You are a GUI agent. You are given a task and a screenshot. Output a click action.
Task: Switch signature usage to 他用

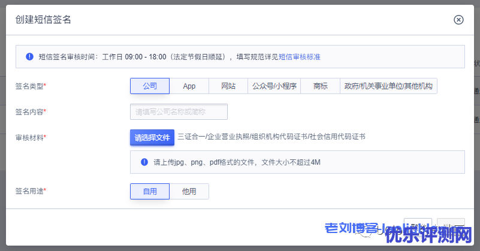click(189, 191)
